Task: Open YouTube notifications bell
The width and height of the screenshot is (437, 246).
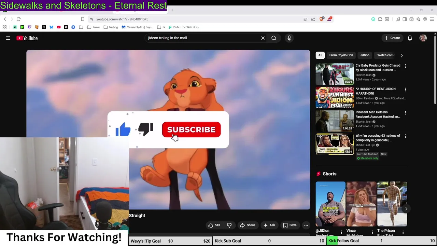Action: 410,38
